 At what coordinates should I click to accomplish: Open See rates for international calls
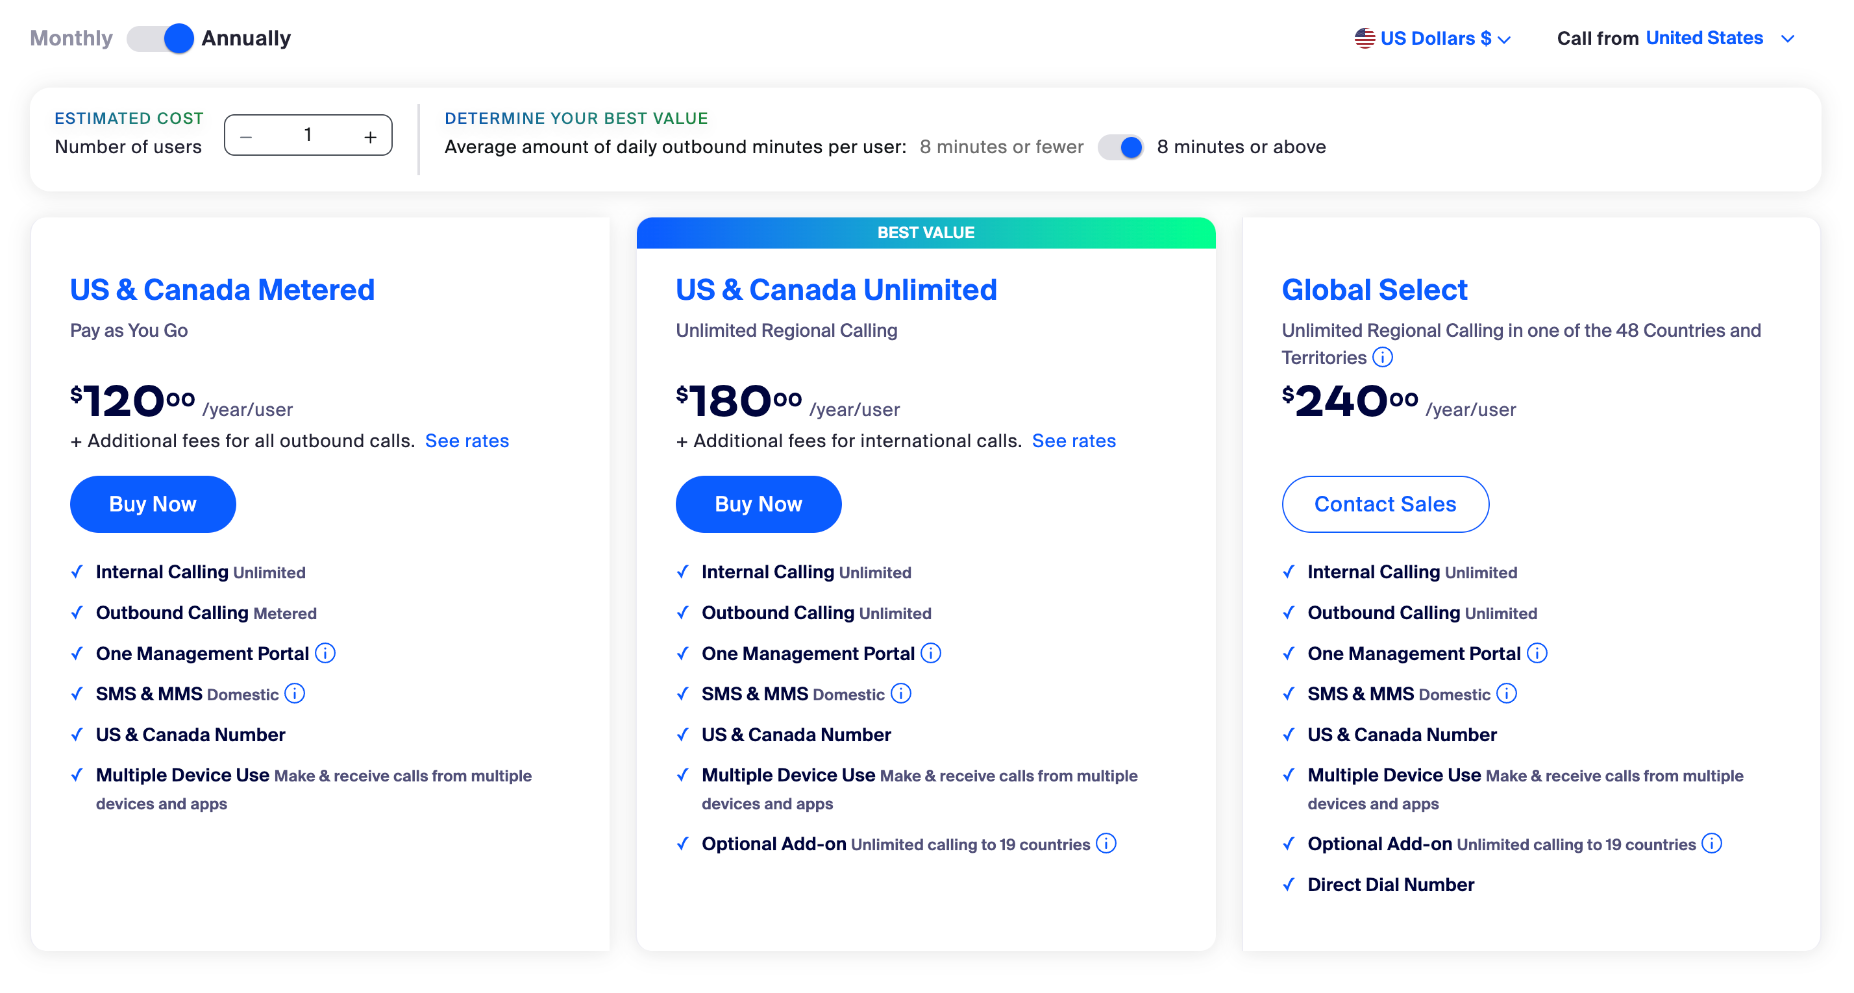(x=1074, y=441)
